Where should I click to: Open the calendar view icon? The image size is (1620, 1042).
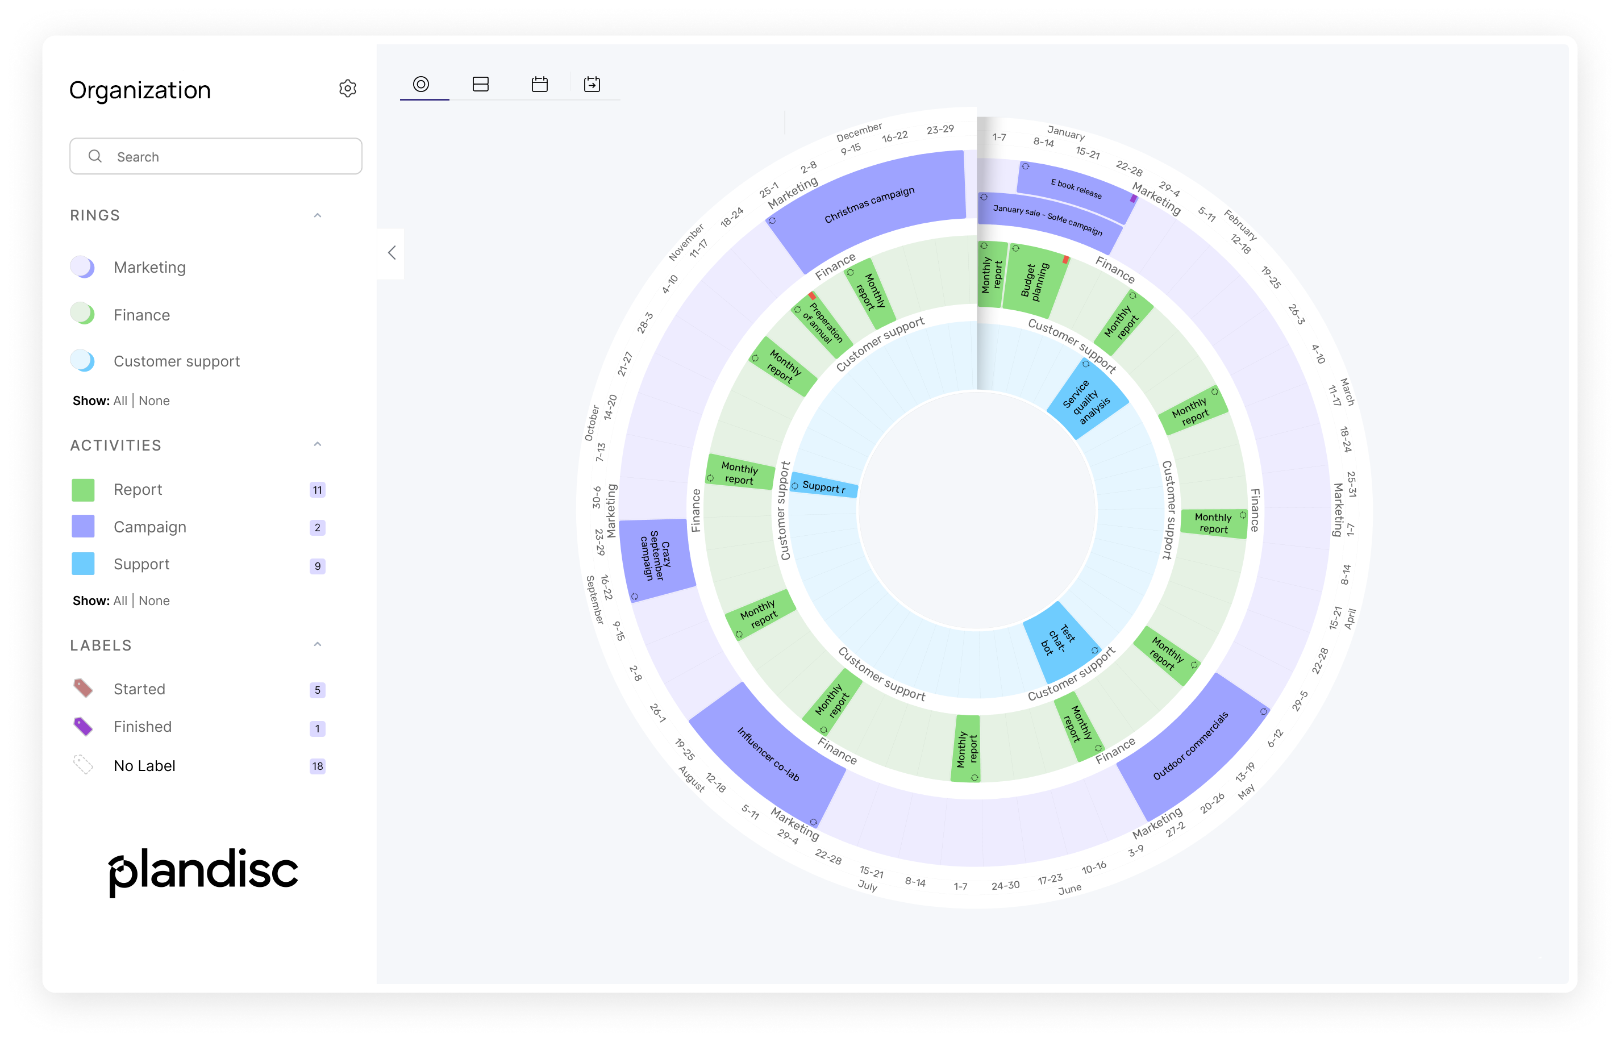[539, 84]
